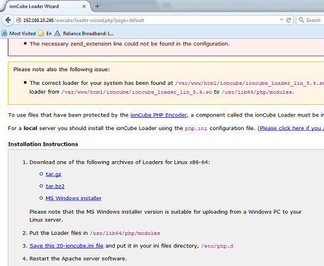Click the Most Visited bookmark icon
Screen dimensions: 324x266
pyautogui.click(x=4, y=34)
